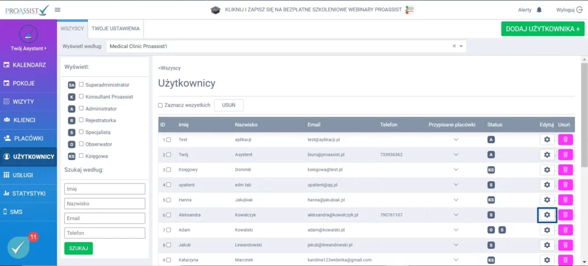Edit user Hanna Jakubiak via the gear icon
Viewport: 588px width, 266px height.
tap(547, 200)
